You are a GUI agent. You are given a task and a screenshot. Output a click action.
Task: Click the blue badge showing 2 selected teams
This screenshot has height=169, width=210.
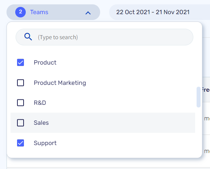[x=20, y=12]
